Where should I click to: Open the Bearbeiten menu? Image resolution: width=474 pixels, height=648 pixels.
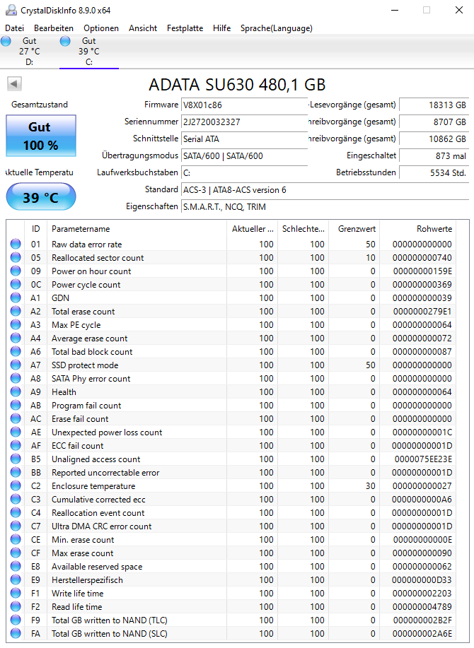pyautogui.click(x=54, y=28)
